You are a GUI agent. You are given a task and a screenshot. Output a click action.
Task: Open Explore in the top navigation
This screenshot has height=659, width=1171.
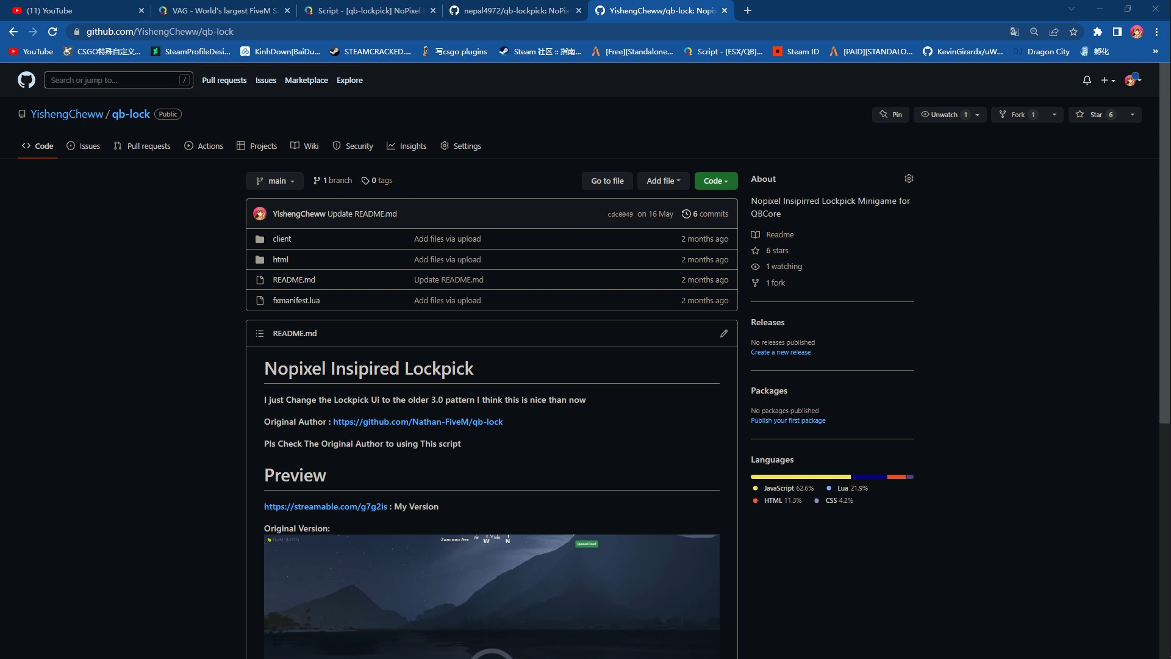349,80
